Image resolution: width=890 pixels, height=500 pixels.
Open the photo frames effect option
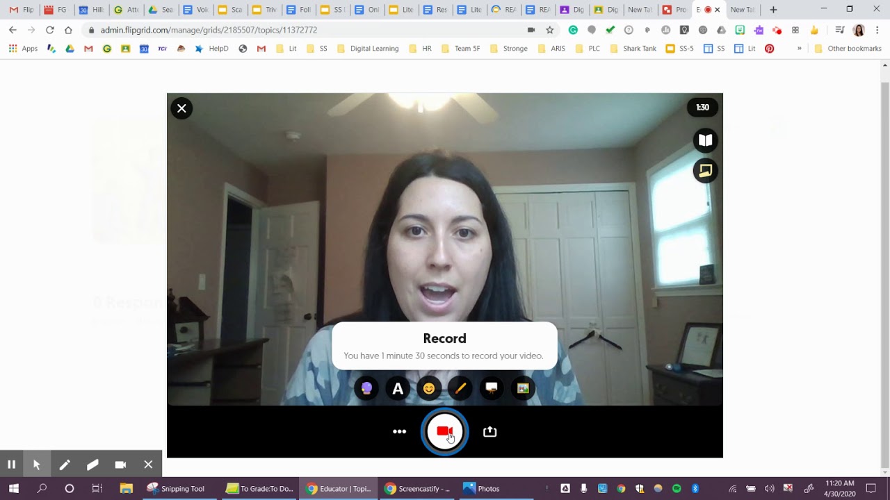523,388
